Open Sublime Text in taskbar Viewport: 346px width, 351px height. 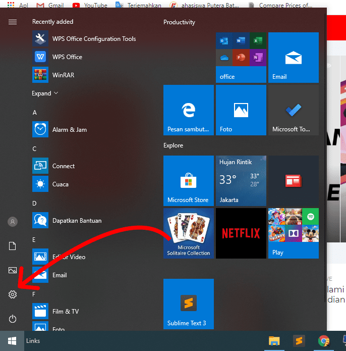point(299,341)
